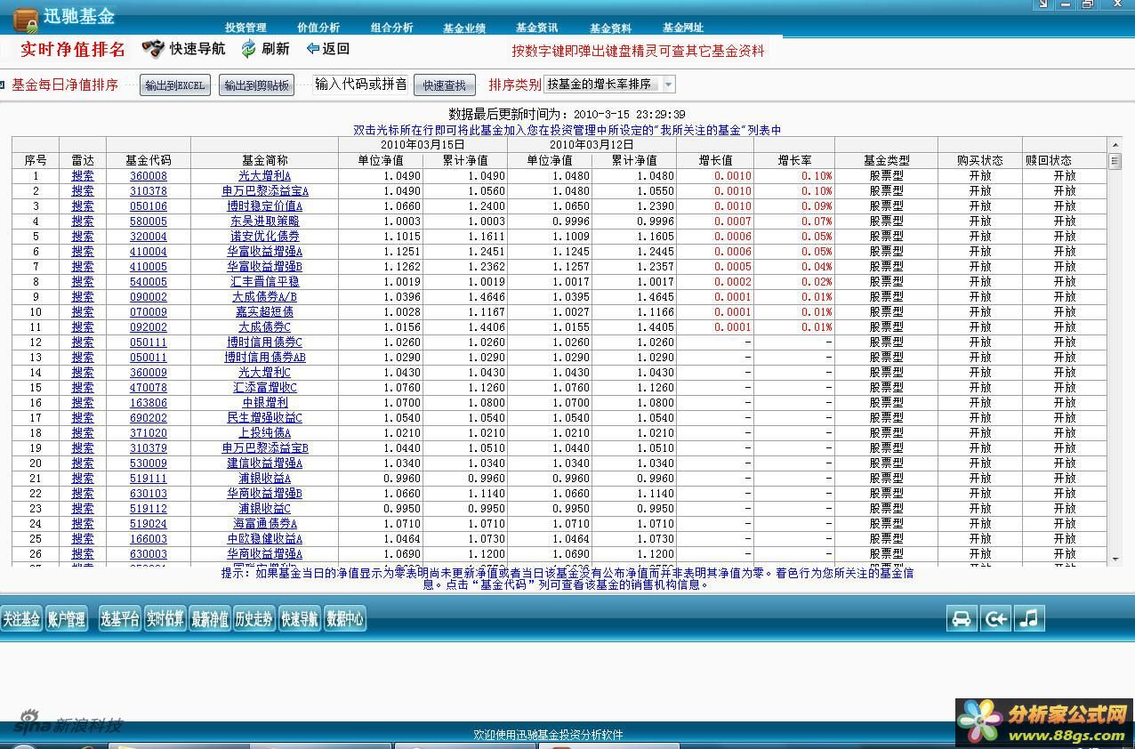Click the 数据中心 bottom button

pyautogui.click(x=345, y=619)
